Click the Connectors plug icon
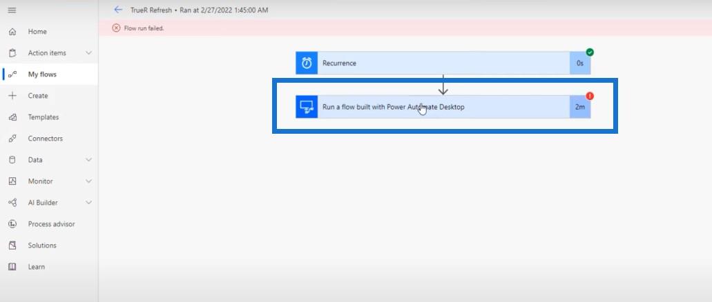 (x=12, y=139)
